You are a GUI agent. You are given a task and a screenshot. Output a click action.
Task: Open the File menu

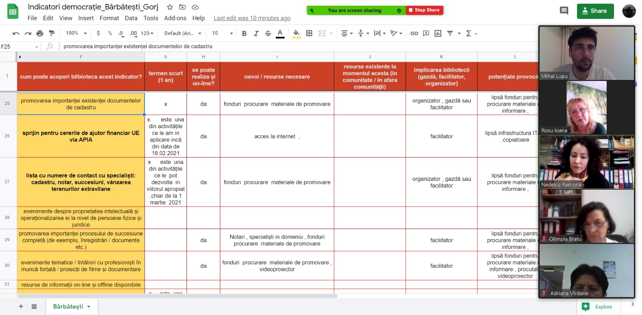pos(32,18)
